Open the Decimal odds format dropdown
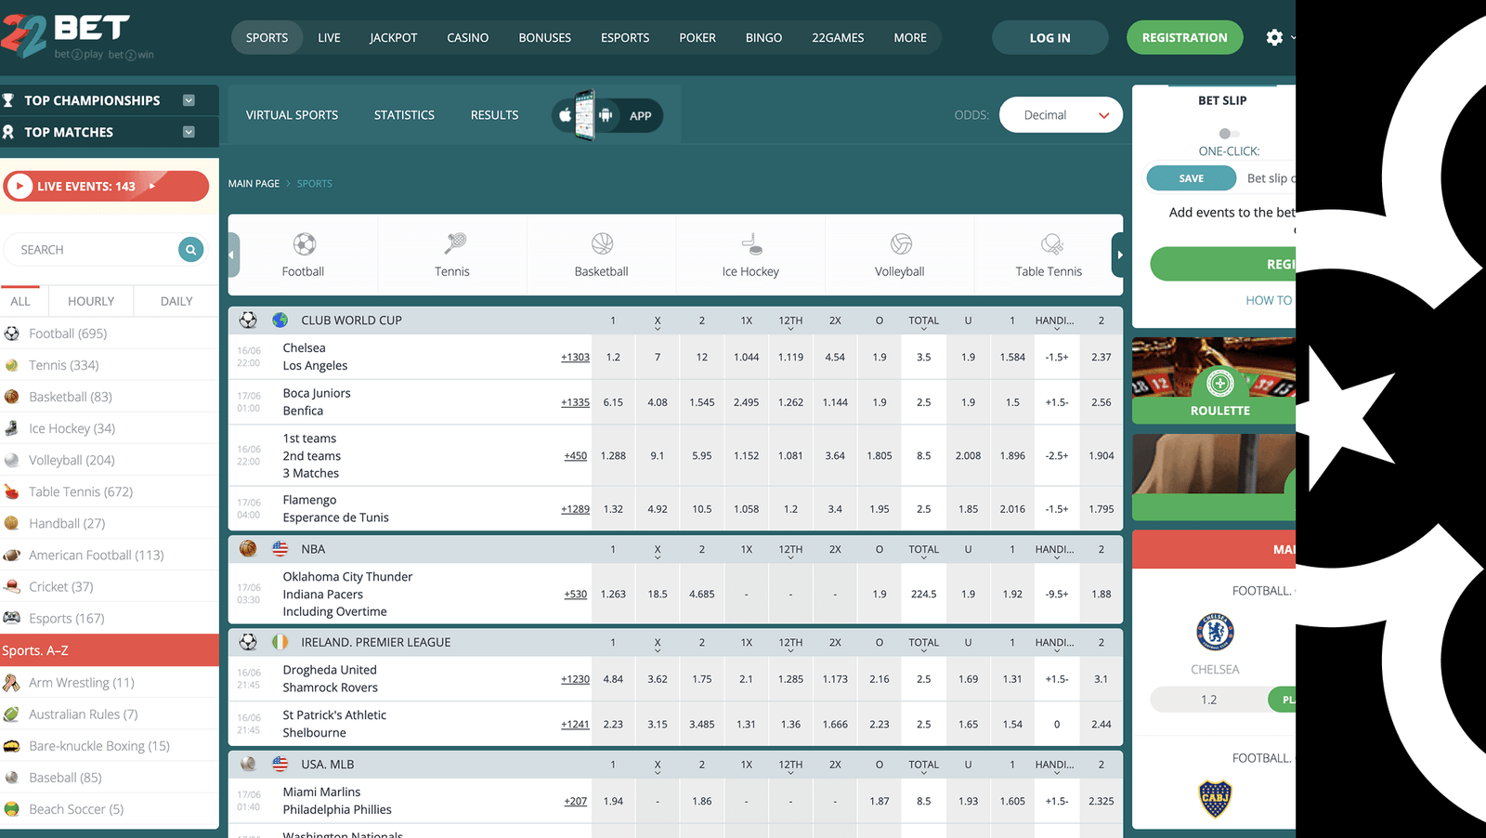 click(1061, 115)
